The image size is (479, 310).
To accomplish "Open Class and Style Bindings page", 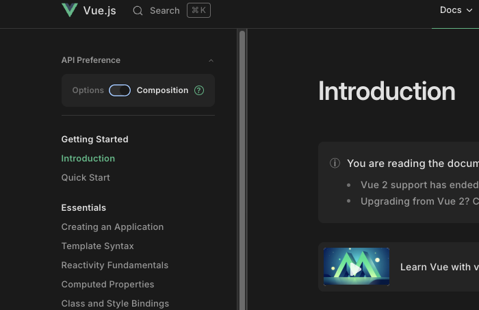I will [115, 304].
